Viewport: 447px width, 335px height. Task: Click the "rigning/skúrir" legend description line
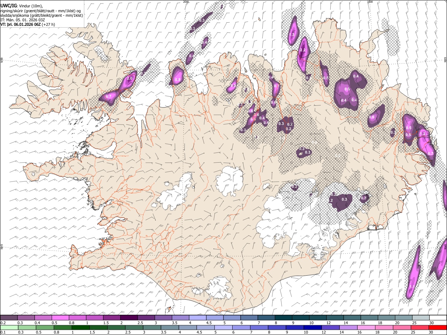(41, 11)
